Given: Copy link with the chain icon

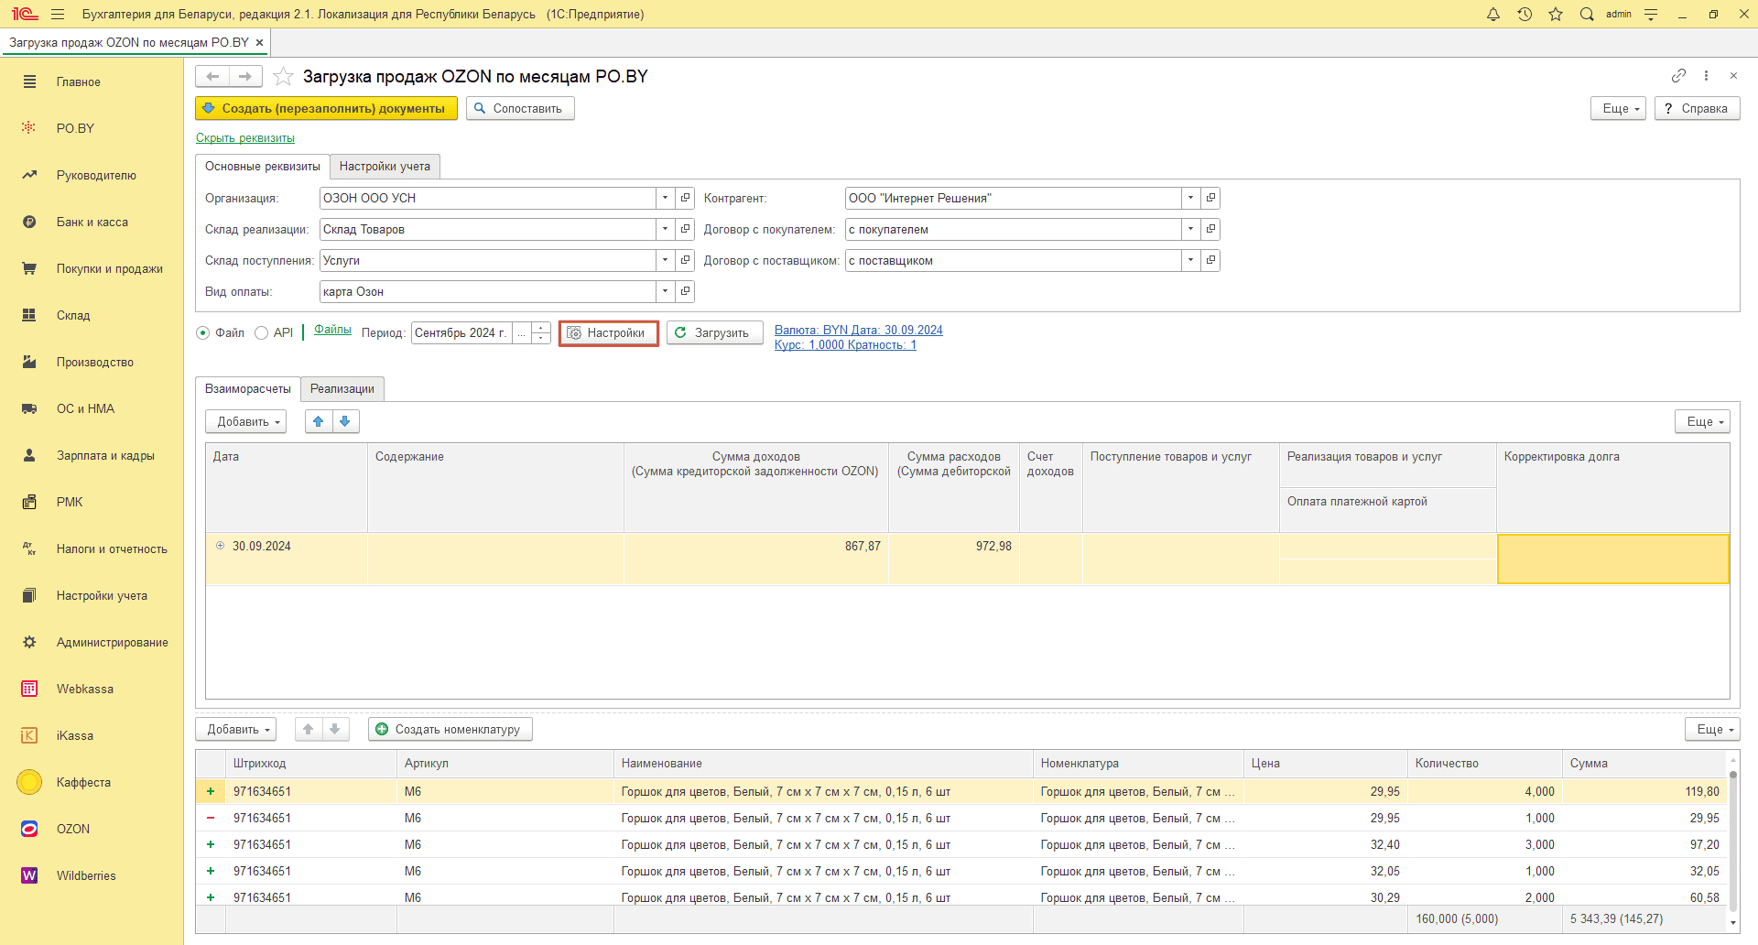Looking at the screenshot, I should pyautogui.click(x=1678, y=76).
